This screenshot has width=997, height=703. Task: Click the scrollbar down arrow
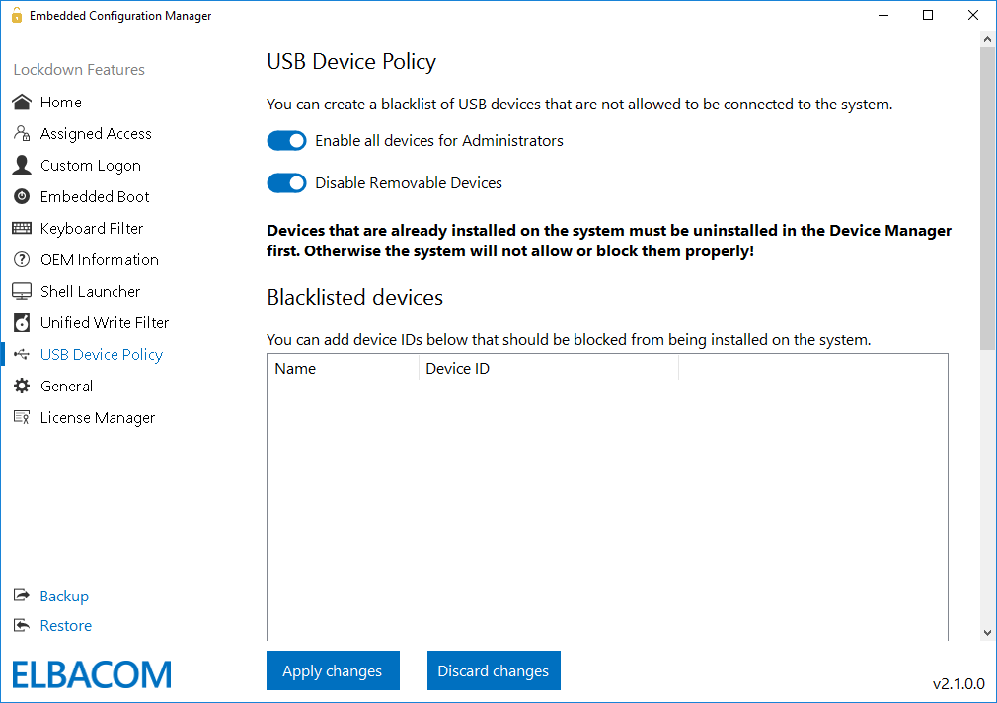pyautogui.click(x=988, y=632)
